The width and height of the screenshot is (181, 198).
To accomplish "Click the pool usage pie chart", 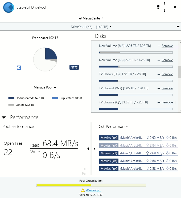I will point(45,59).
